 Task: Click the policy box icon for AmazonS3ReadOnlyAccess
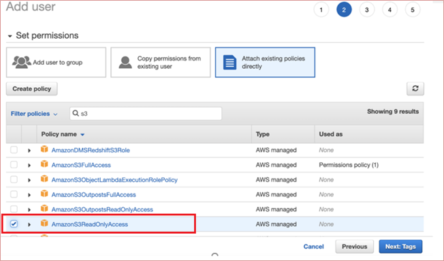tap(44, 223)
